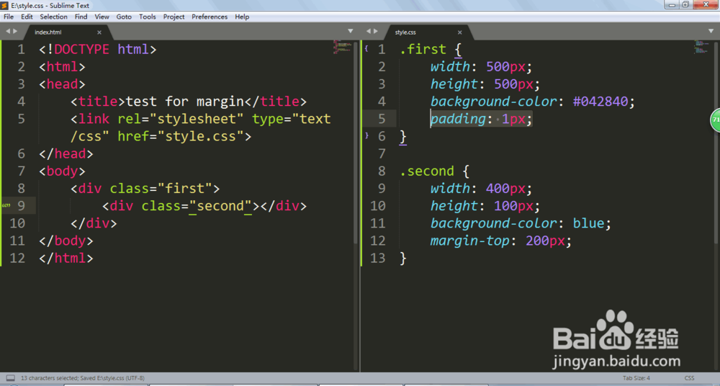This screenshot has height=386, width=720.
Task: Go to previous tab in left pane
Action: point(7,31)
